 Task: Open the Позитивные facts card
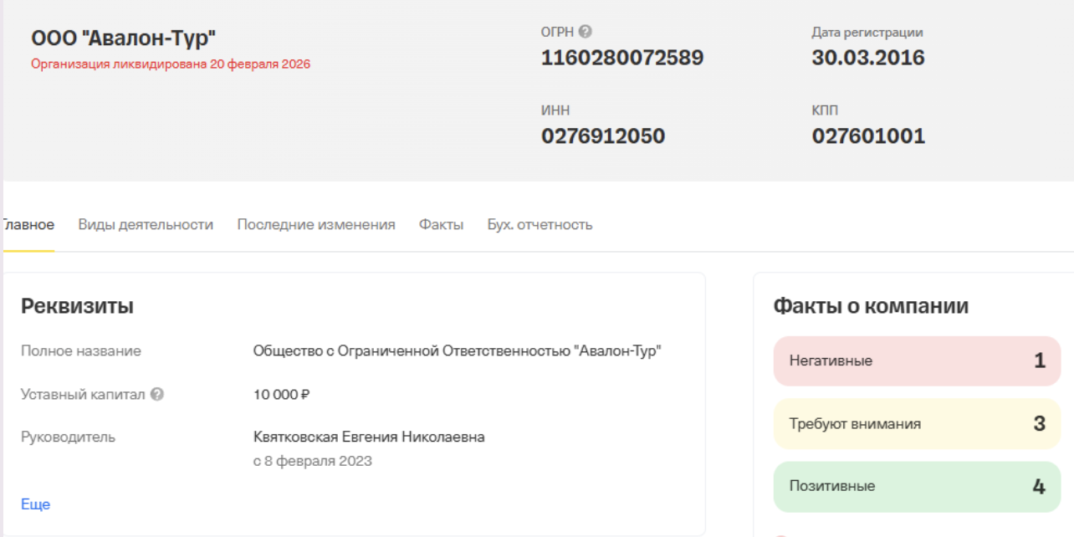click(x=917, y=486)
